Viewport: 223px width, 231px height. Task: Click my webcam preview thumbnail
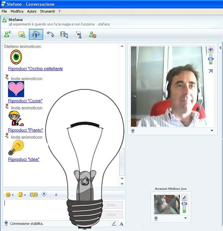pos(167,205)
